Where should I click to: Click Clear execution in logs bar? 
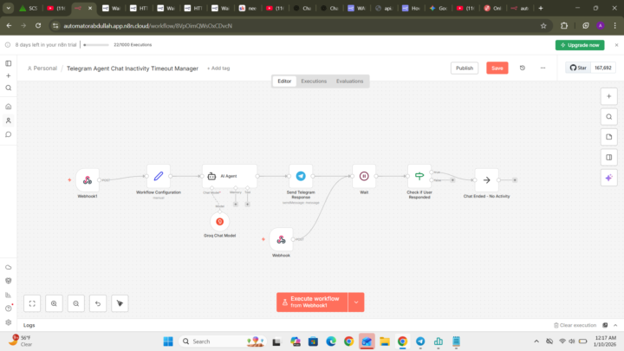[575, 325]
